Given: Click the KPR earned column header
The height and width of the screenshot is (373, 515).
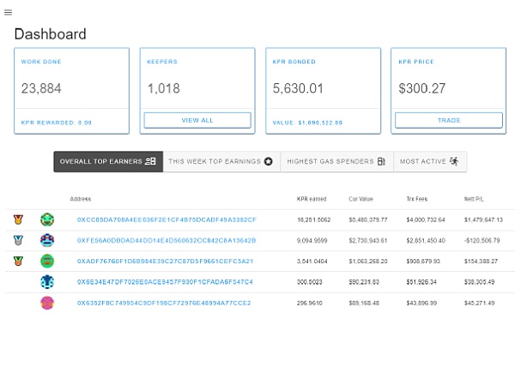Looking at the screenshot, I should (x=311, y=197).
